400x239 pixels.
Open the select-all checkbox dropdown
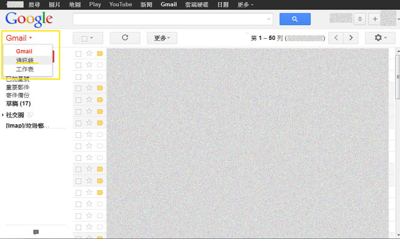[87, 38]
